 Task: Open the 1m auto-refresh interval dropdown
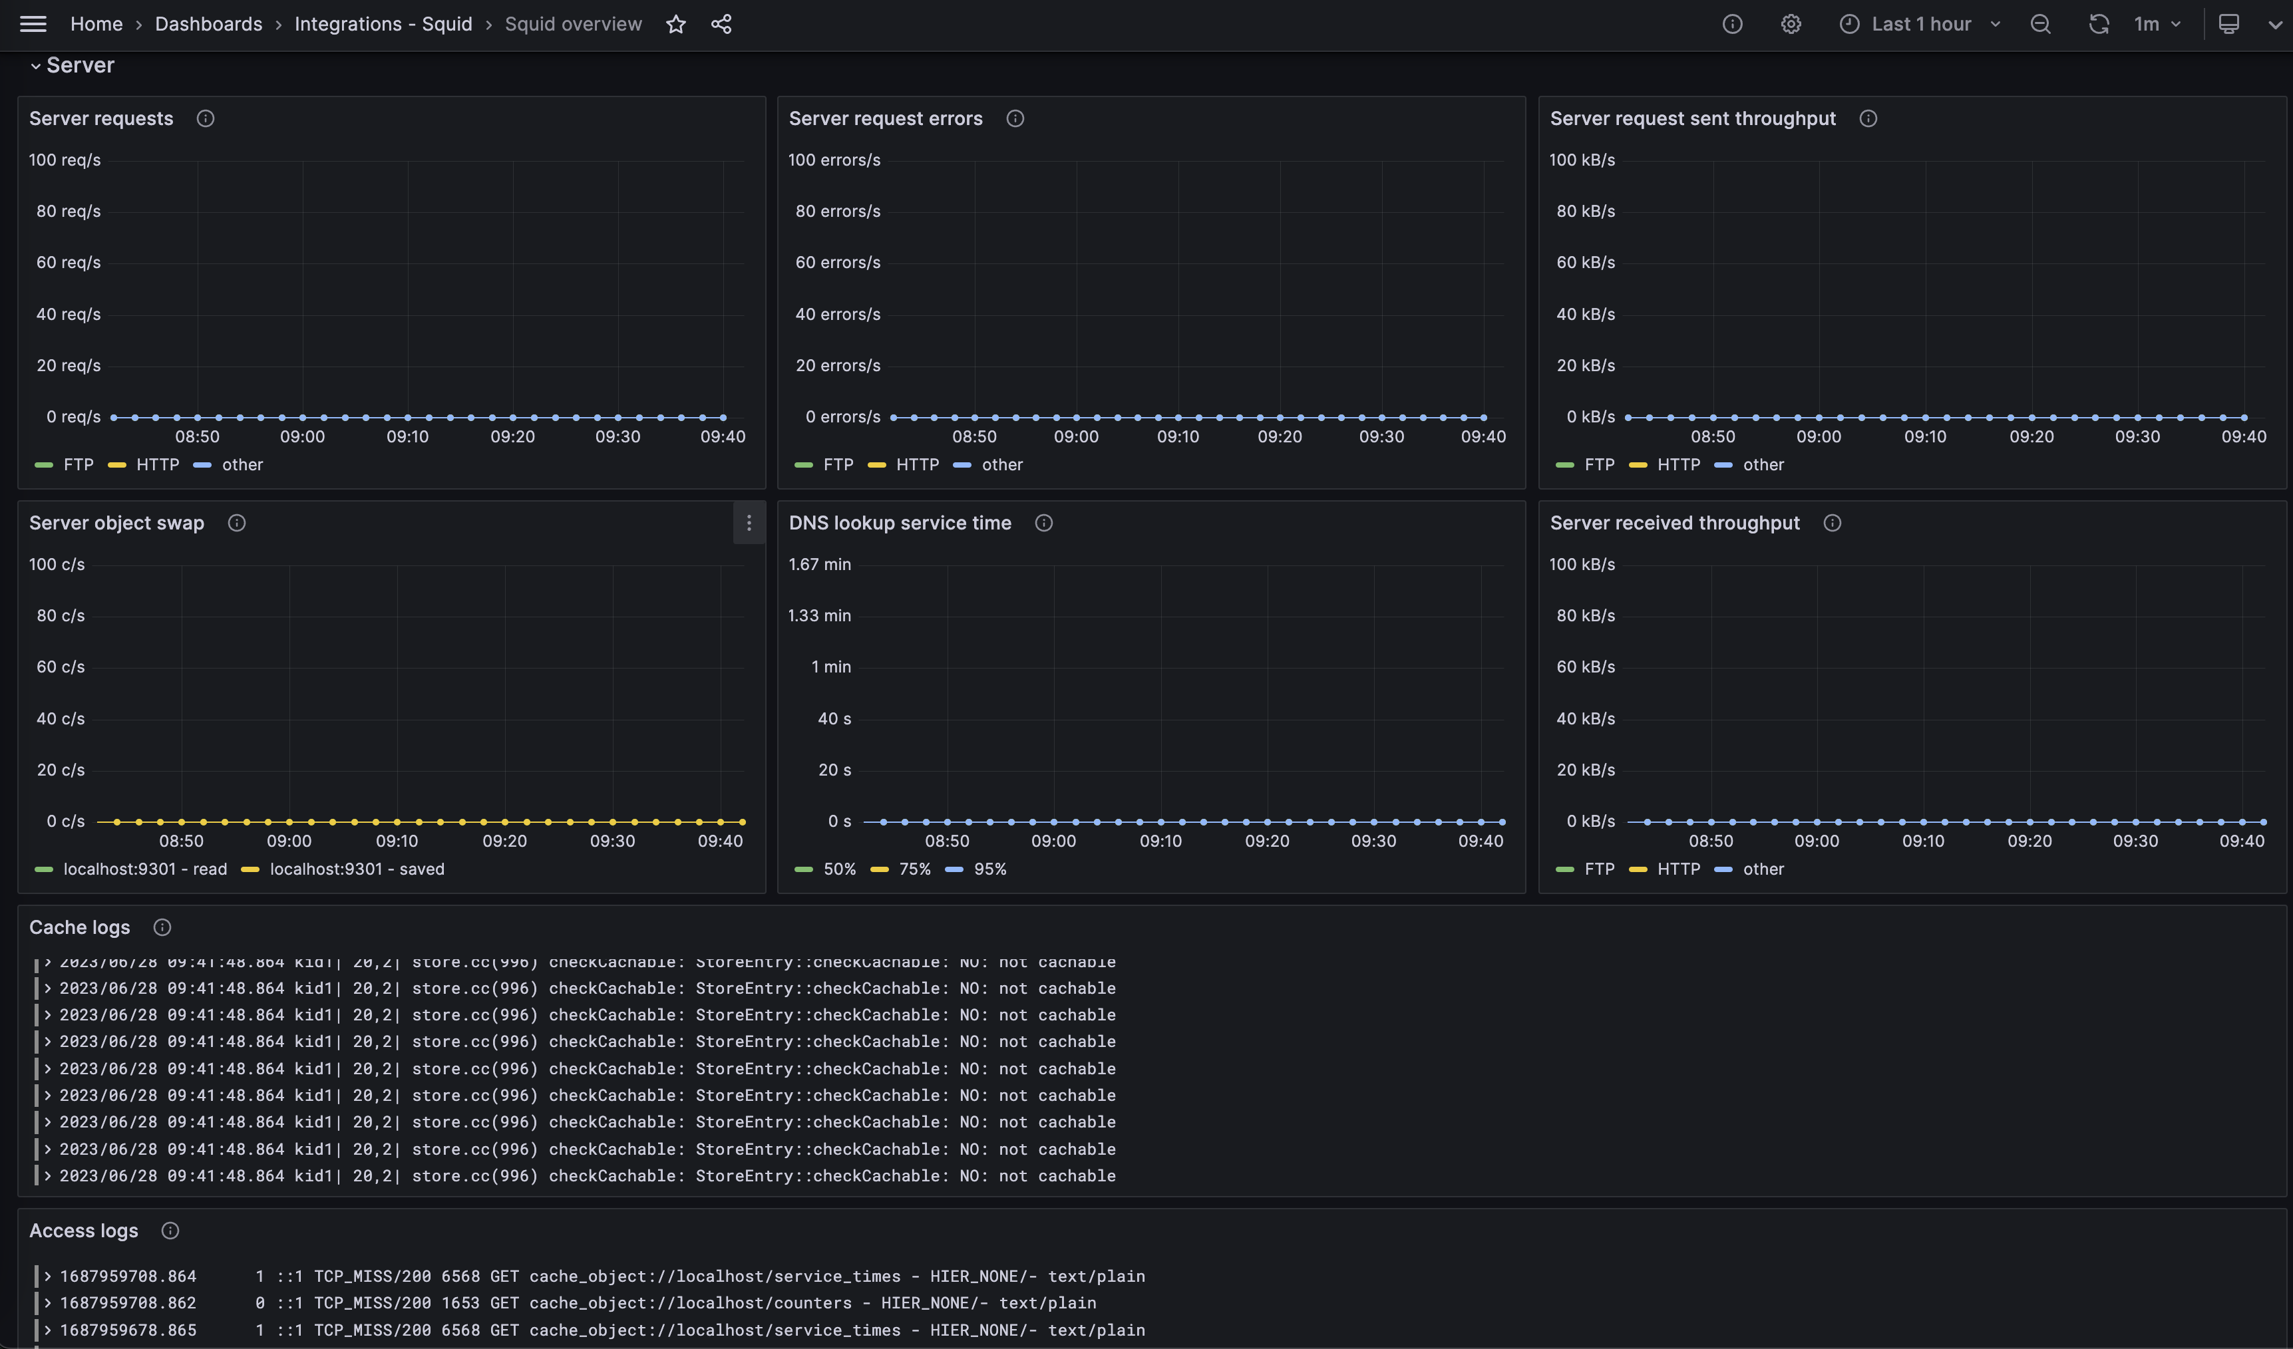tap(2157, 24)
